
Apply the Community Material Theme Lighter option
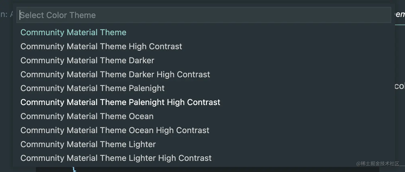coord(88,144)
